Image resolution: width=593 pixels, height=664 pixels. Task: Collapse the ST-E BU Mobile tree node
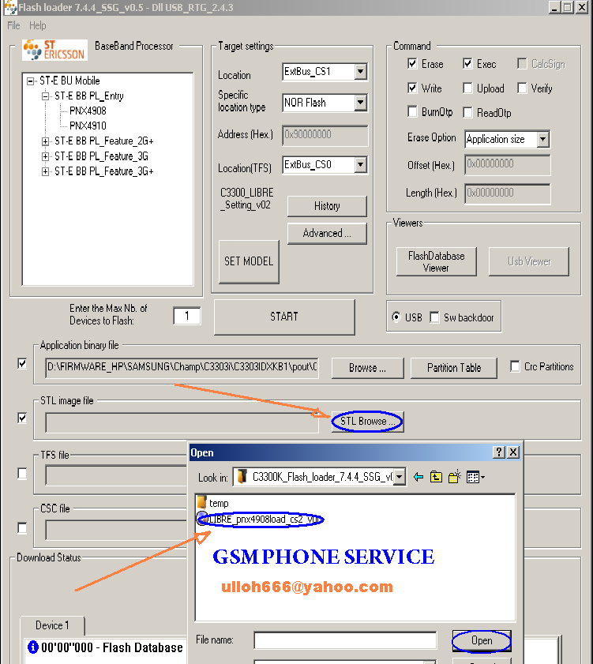(30, 81)
